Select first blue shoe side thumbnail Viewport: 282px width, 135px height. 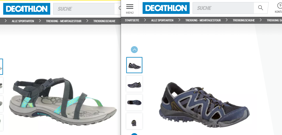[x=134, y=65]
